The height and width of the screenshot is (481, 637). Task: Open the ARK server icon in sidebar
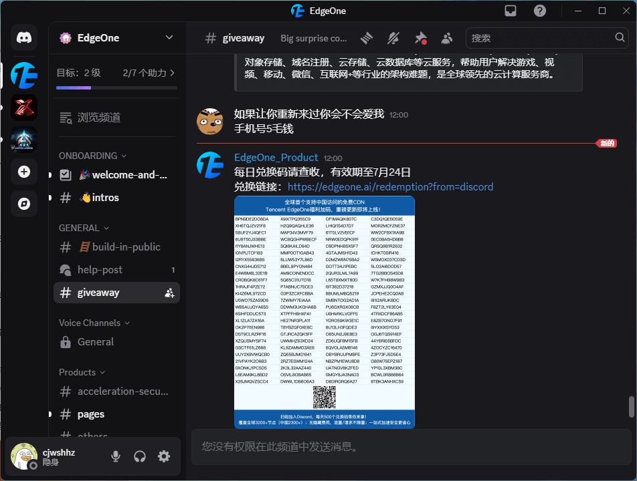point(24,140)
